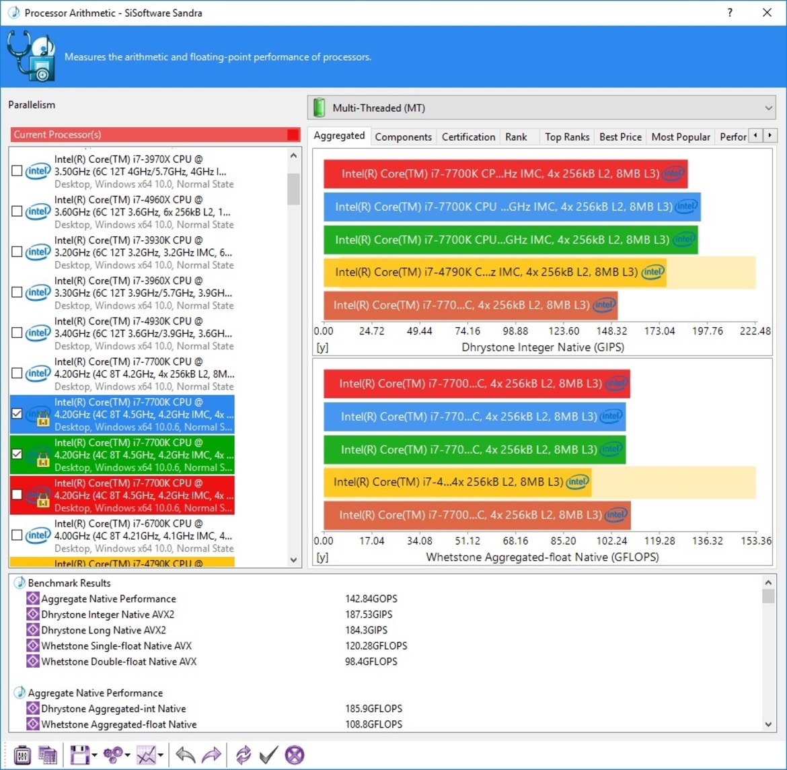
Task: Click the 185.9GFLOPS Dhrystone aggregated value
Action: (373, 708)
